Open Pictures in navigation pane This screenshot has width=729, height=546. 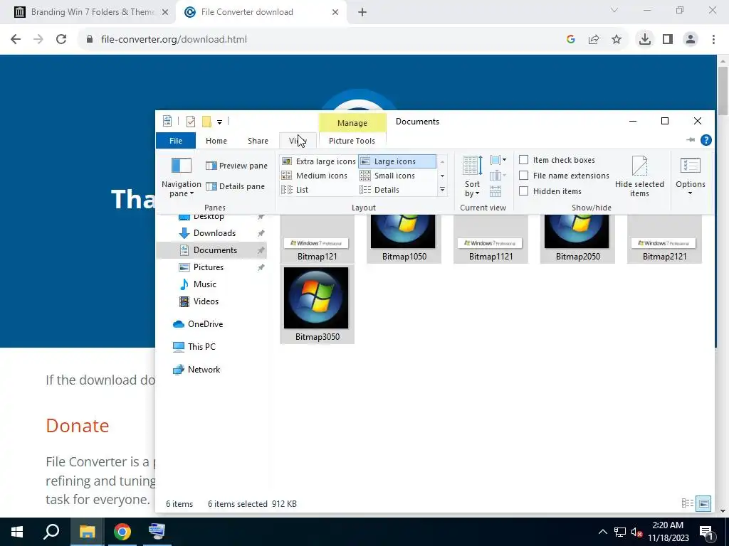point(208,267)
